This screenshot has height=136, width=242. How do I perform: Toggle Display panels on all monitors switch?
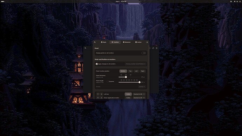coord(143,53)
